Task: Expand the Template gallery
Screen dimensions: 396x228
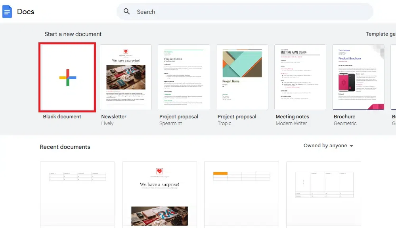Action: [381, 34]
